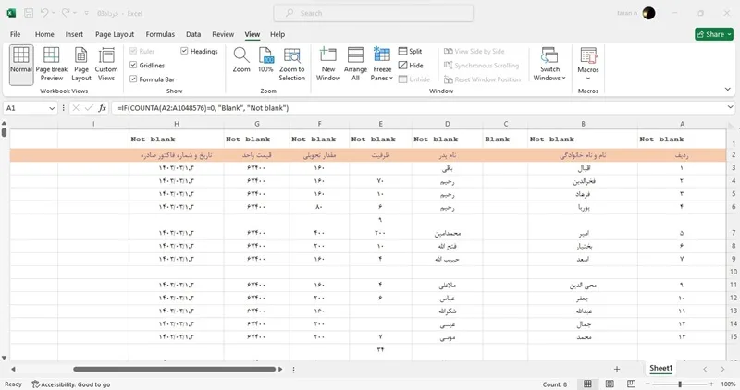Screen dimensions: 740x390
Task: Open Page Break Preview view
Action: (52, 65)
